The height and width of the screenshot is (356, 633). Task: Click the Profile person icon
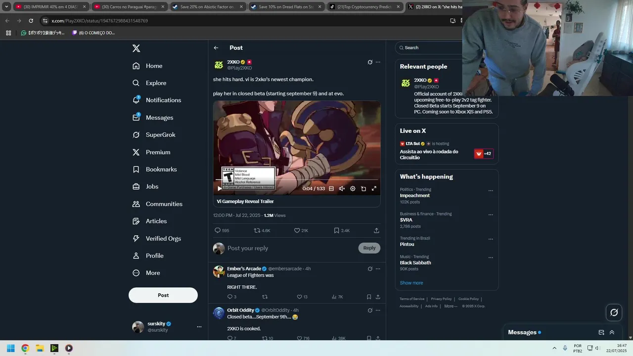(x=136, y=256)
